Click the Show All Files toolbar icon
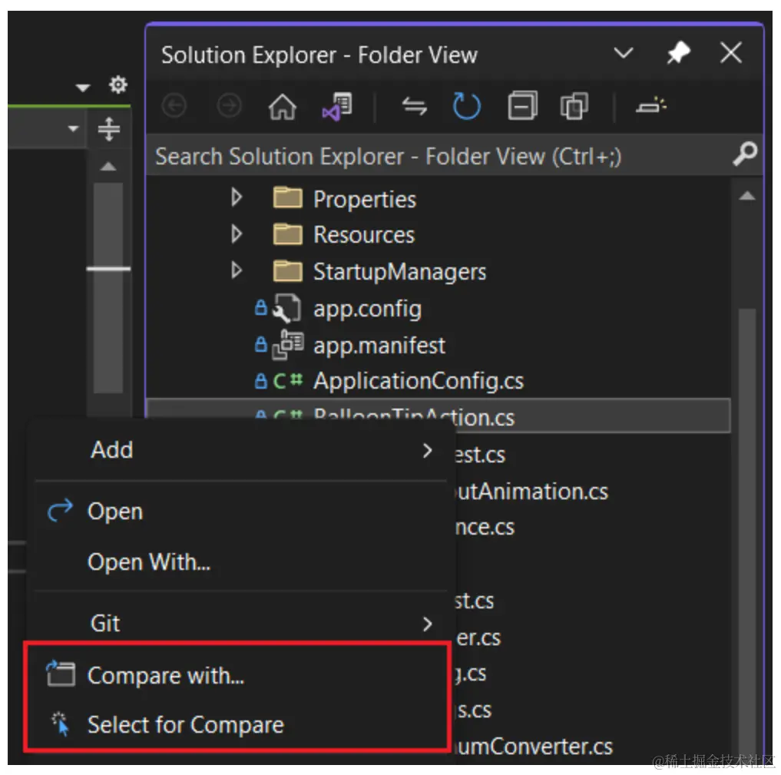Viewport: 781px width, 775px height. point(574,106)
